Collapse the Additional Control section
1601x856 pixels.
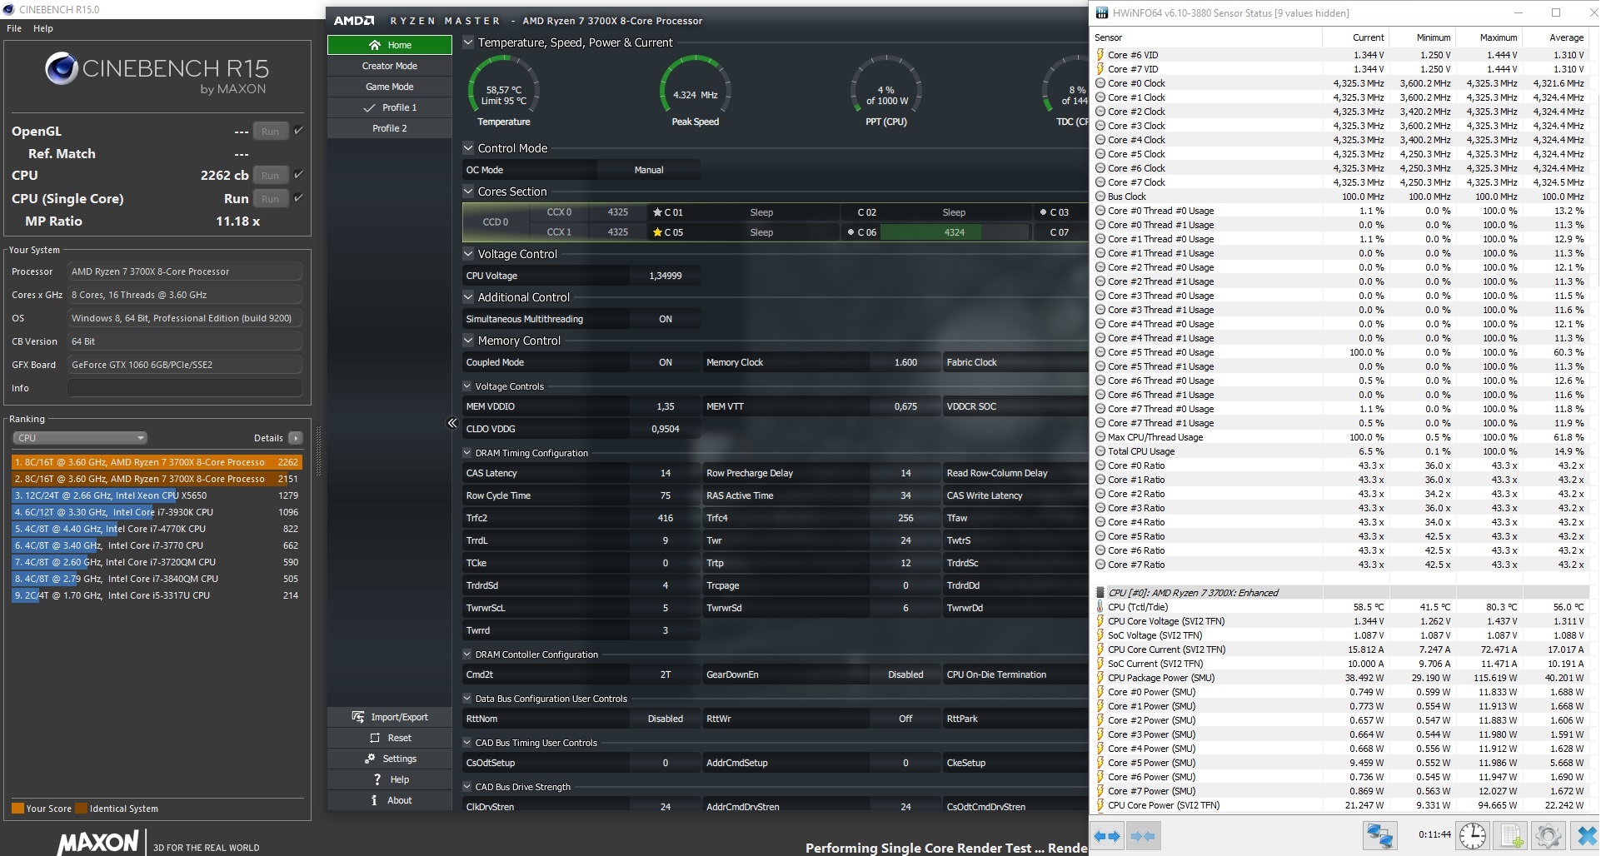pyautogui.click(x=468, y=297)
